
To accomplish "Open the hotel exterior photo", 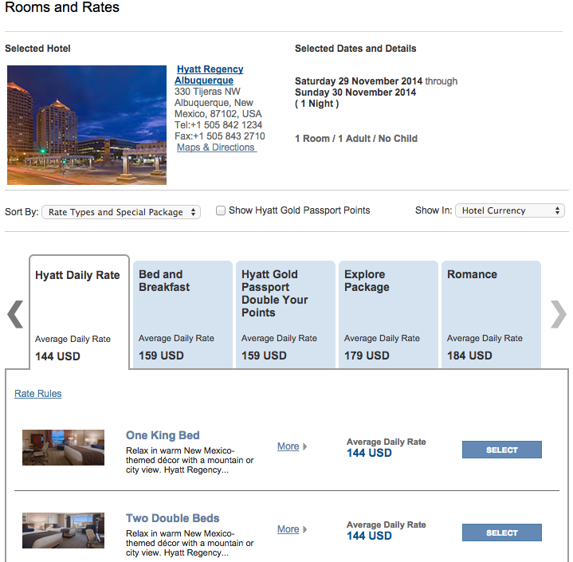I will point(87,125).
